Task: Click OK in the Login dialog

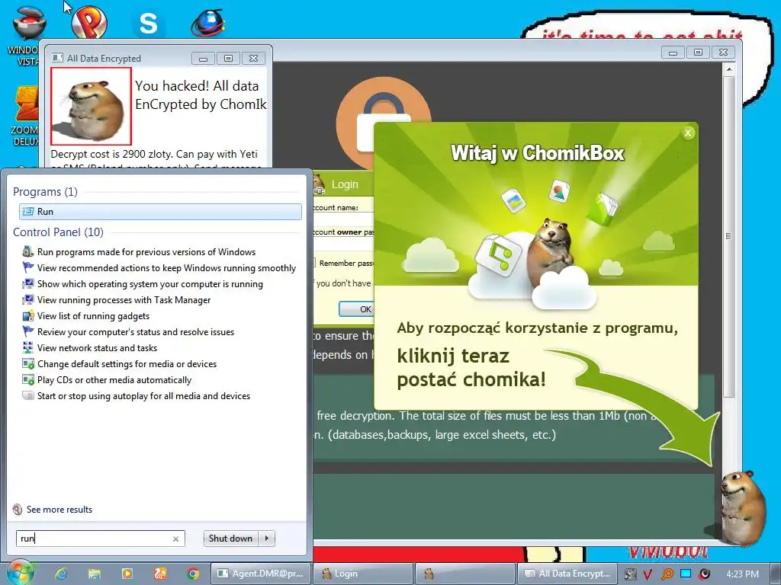Action: pyautogui.click(x=356, y=309)
